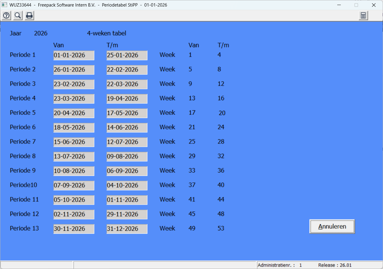Click Periode 12 T/m field 29-11-2026
Viewport: 383px width, 269px height.
click(x=127, y=214)
